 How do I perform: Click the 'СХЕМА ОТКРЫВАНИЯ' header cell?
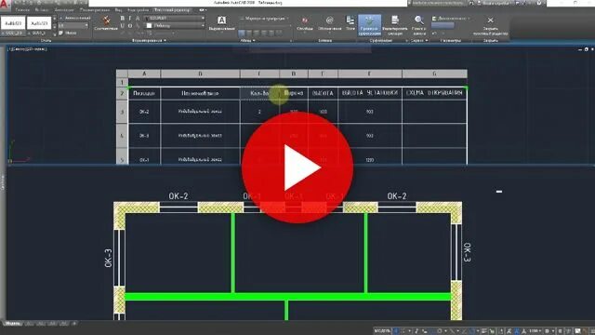434,93
